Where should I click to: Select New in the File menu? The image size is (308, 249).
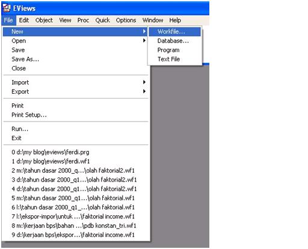click(75, 31)
